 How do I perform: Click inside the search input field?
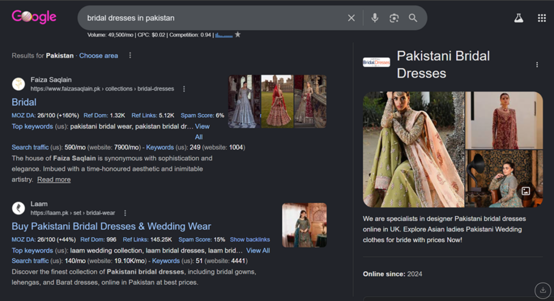pos(211,18)
